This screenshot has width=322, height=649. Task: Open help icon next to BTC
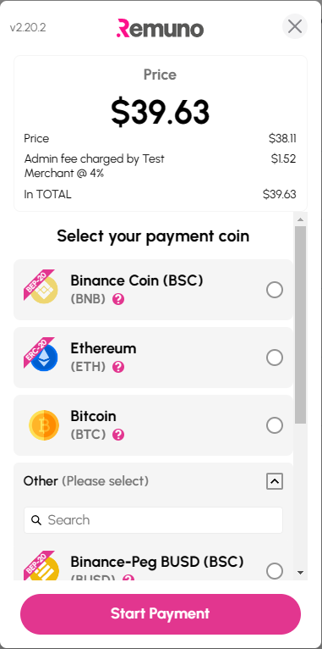point(118,435)
